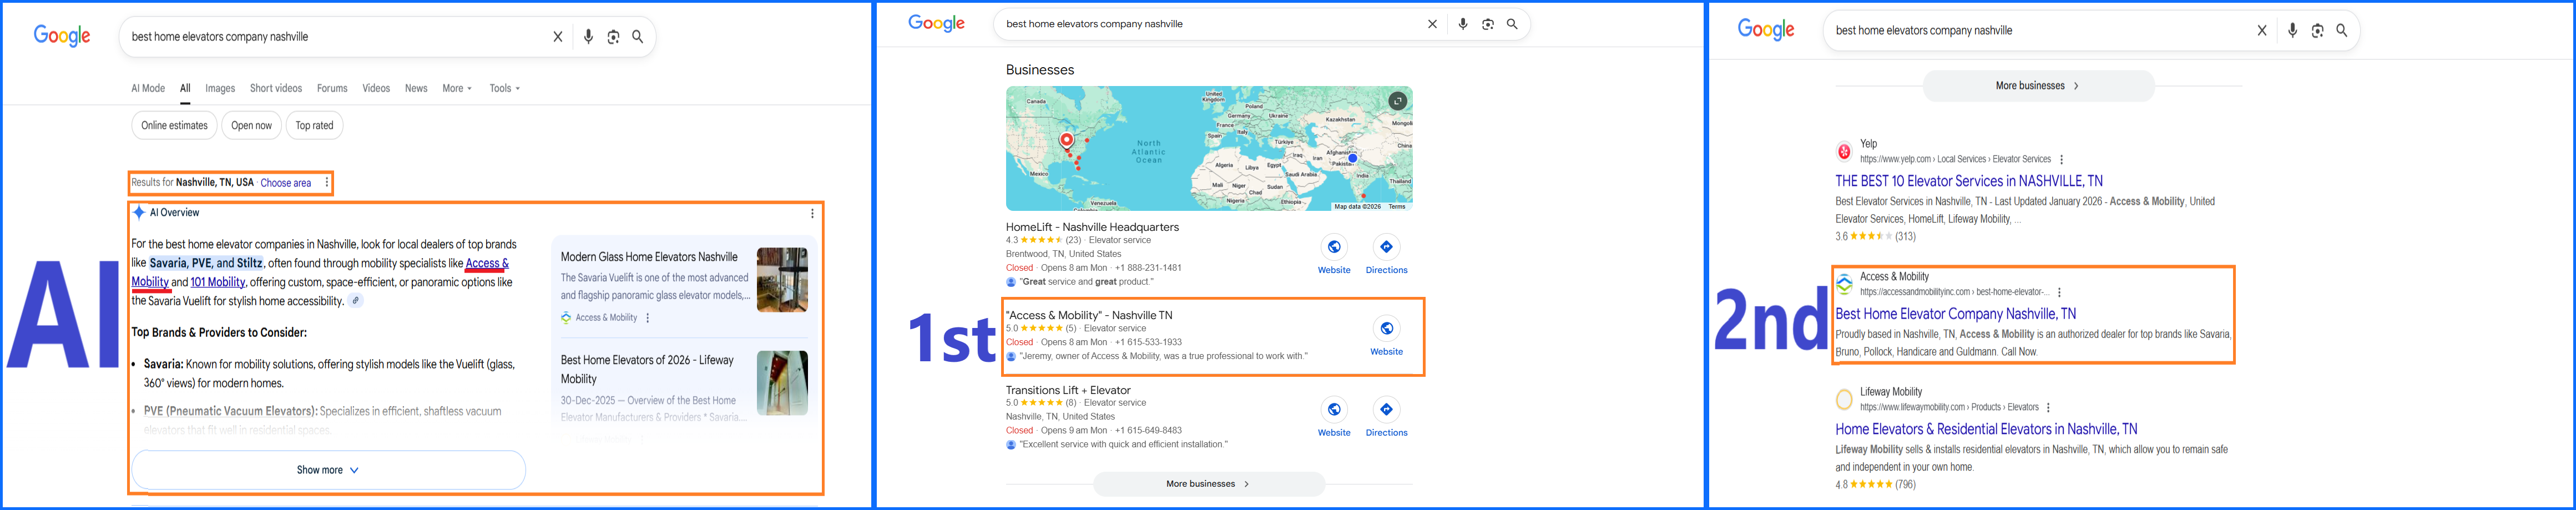
Task: Get Directions to Transitions Lift + Elevator
Action: [1386, 409]
